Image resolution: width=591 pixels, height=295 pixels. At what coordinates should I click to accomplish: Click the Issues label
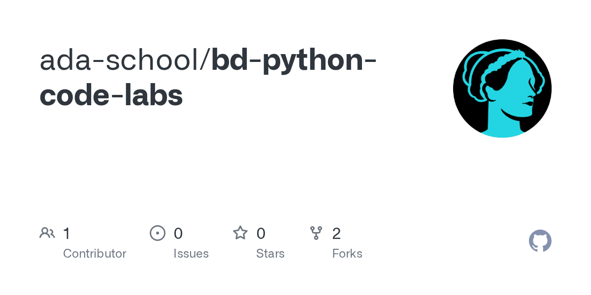pyautogui.click(x=191, y=254)
